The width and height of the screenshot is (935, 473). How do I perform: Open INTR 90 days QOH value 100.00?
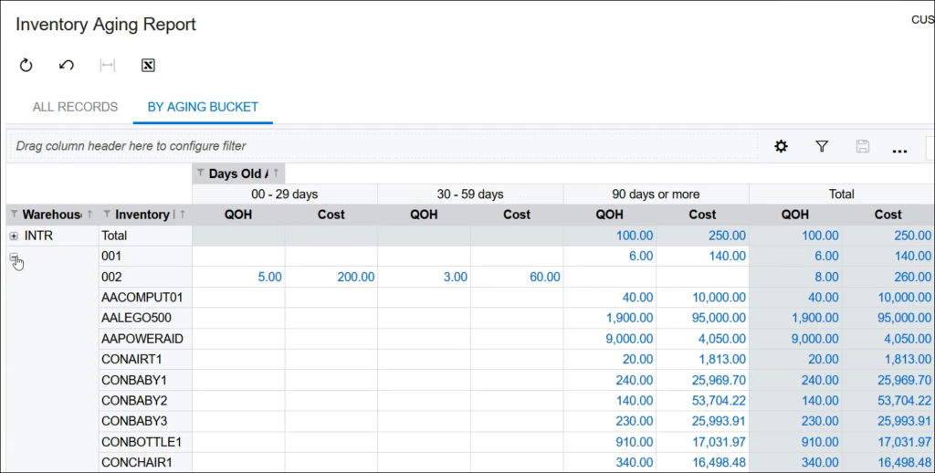point(635,236)
